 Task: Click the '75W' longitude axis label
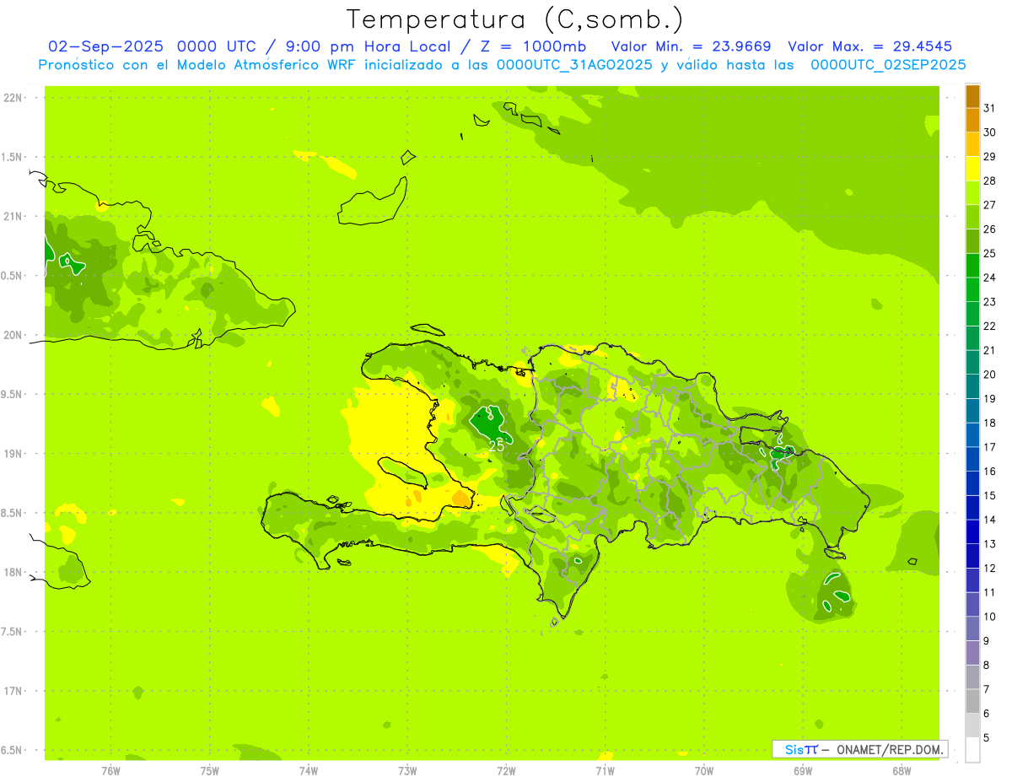point(210,770)
